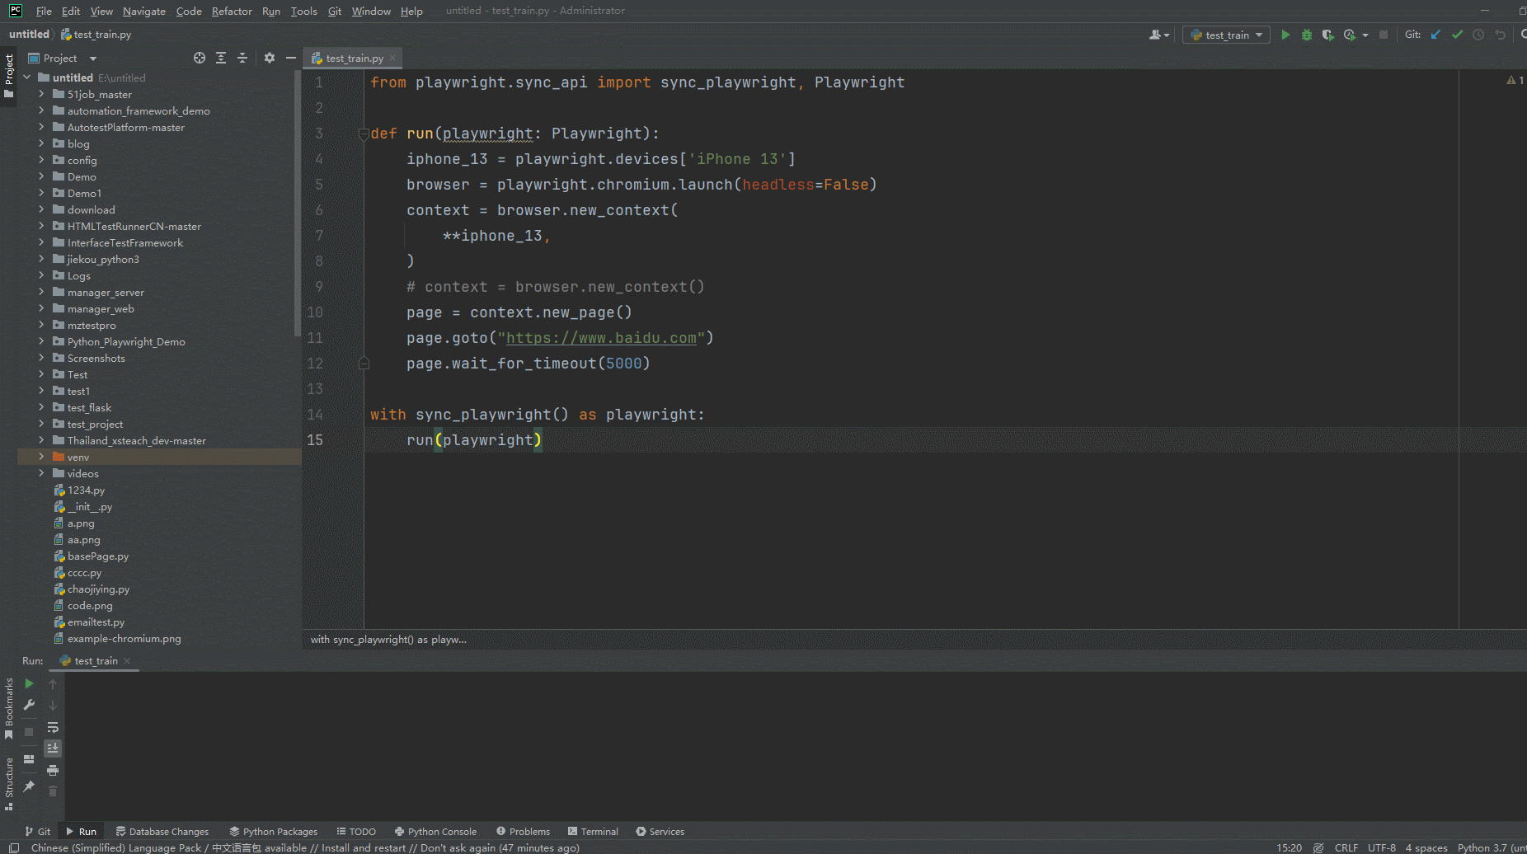The width and height of the screenshot is (1527, 854).
Task: Toggle scroll to end in Run console
Action: (53, 748)
